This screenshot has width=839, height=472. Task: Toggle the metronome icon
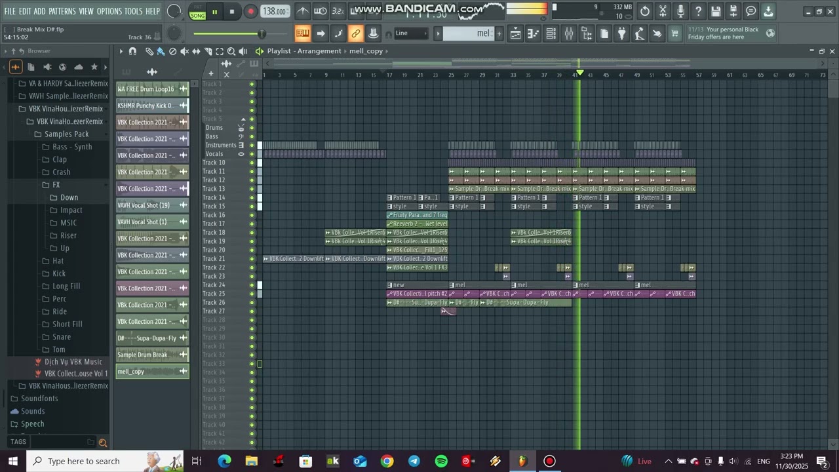point(303,11)
